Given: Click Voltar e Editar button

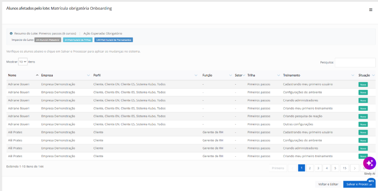Looking at the screenshot, I should [x=328, y=184].
